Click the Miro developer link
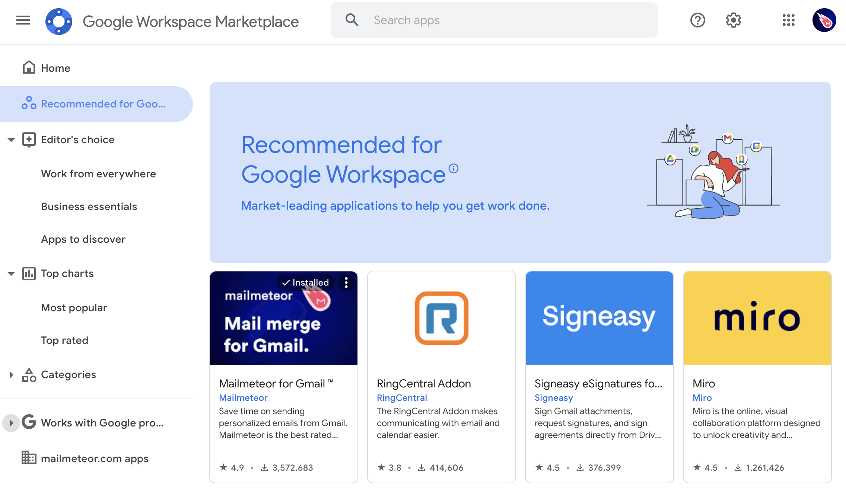The image size is (846, 493). point(702,397)
